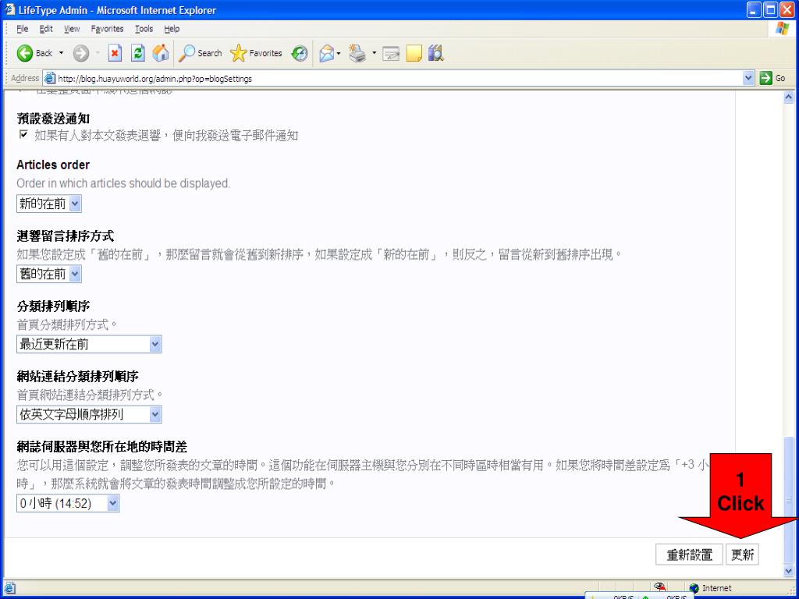The width and height of the screenshot is (799, 599).
Task: Click the scrollbar up arrow
Action: (x=789, y=97)
